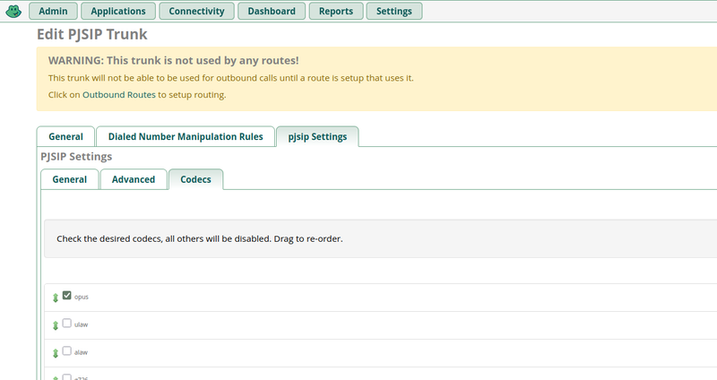Image resolution: width=717 pixels, height=380 pixels.
Task: Open the Dashboard menu item
Action: tap(272, 12)
